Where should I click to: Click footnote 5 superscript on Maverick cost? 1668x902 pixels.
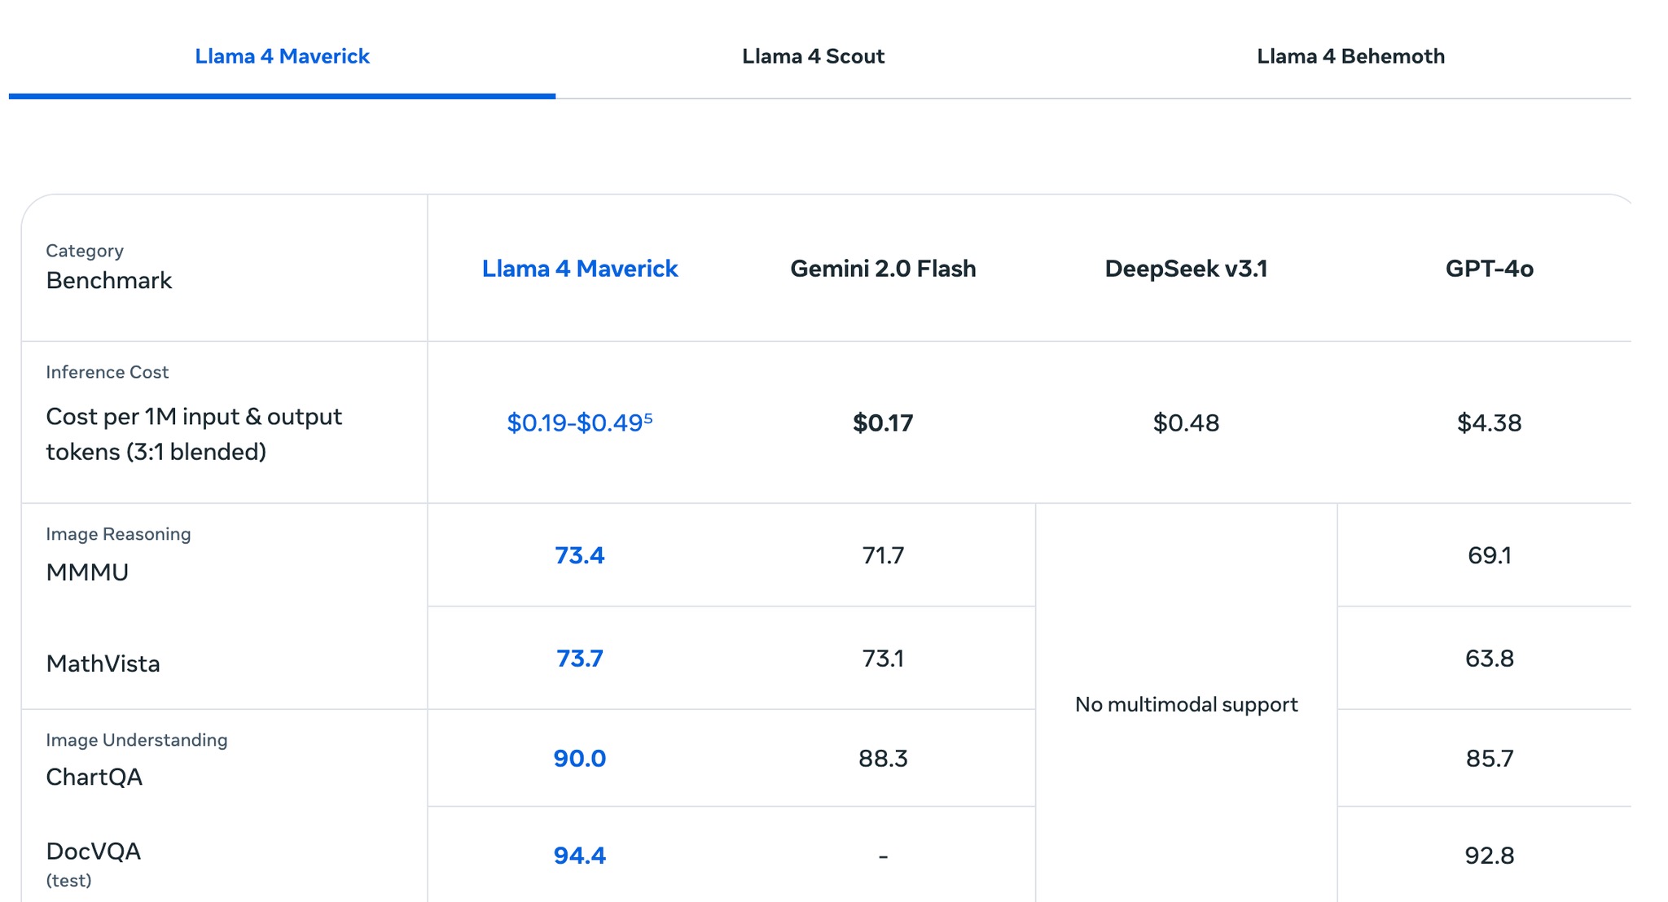[x=648, y=418]
